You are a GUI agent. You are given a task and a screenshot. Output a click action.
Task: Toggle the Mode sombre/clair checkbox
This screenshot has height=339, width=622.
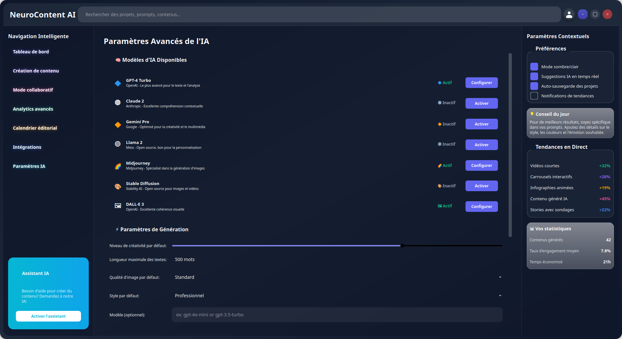[x=534, y=67]
